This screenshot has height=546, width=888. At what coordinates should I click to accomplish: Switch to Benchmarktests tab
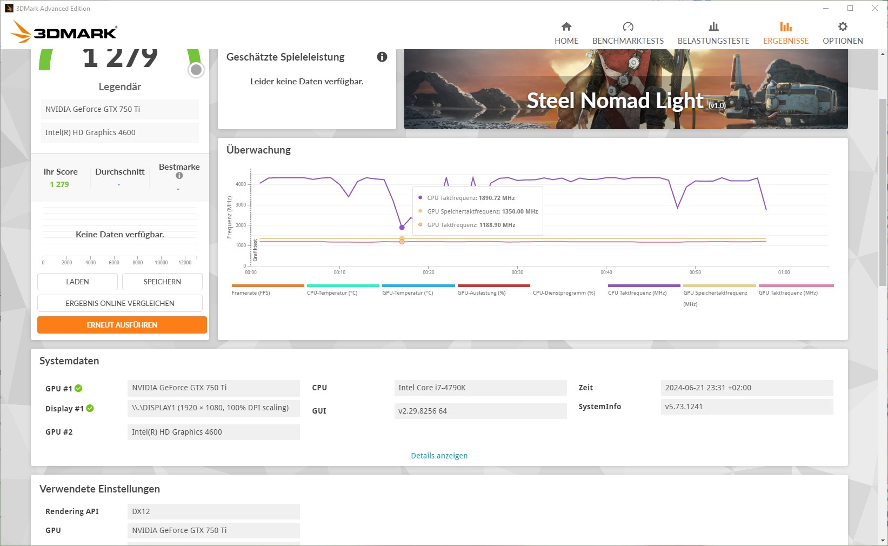628,33
